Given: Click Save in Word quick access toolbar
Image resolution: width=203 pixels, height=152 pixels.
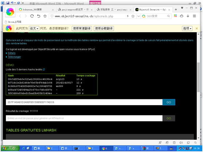Looking at the screenshot, I should [8, 3].
